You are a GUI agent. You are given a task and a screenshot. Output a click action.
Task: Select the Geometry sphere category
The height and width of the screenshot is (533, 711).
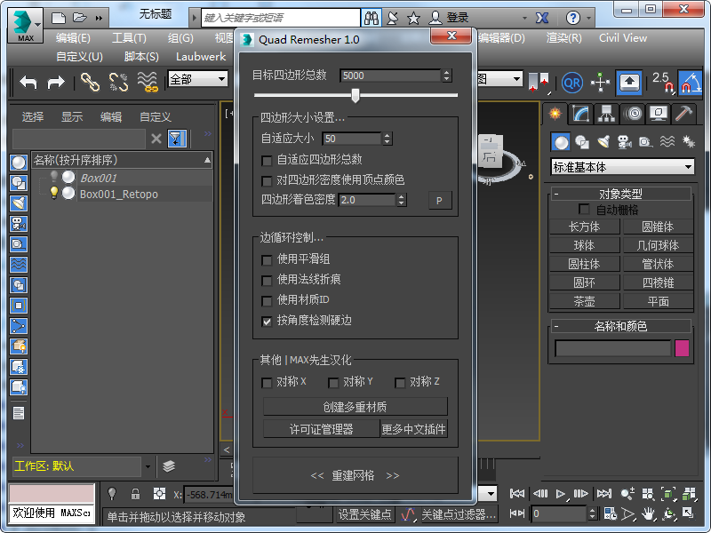tap(561, 142)
